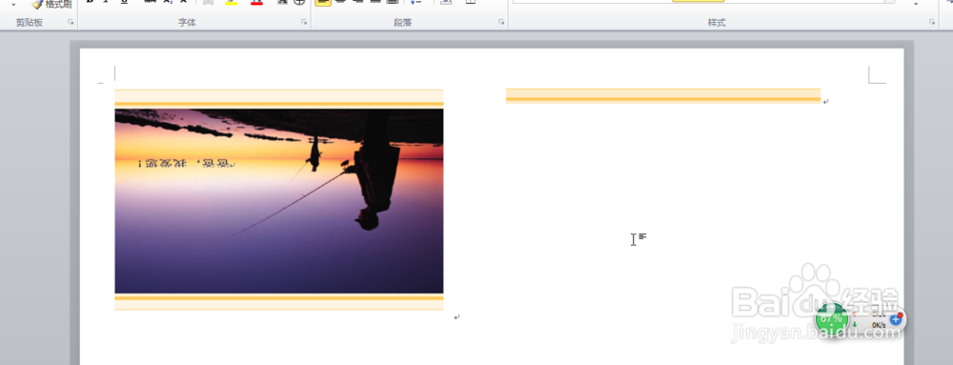Open the green 67% memory accelerator ball
This screenshot has height=365, width=953.
831,319
